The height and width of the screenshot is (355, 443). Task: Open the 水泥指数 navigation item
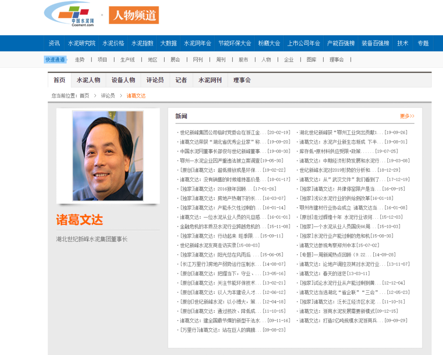142,43
